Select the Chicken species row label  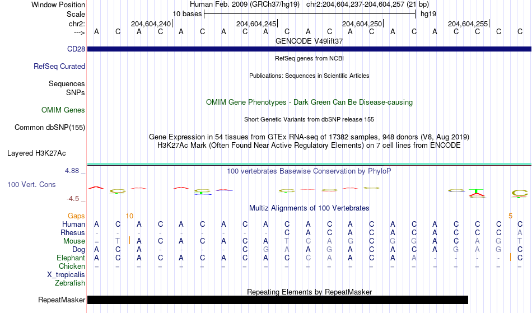click(72, 267)
